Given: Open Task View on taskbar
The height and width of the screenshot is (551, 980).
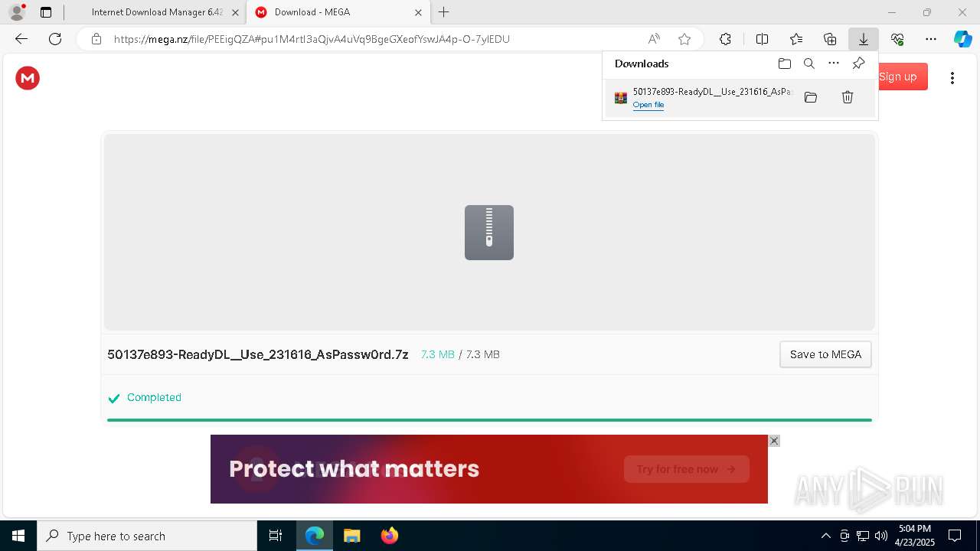Looking at the screenshot, I should tap(276, 536).
